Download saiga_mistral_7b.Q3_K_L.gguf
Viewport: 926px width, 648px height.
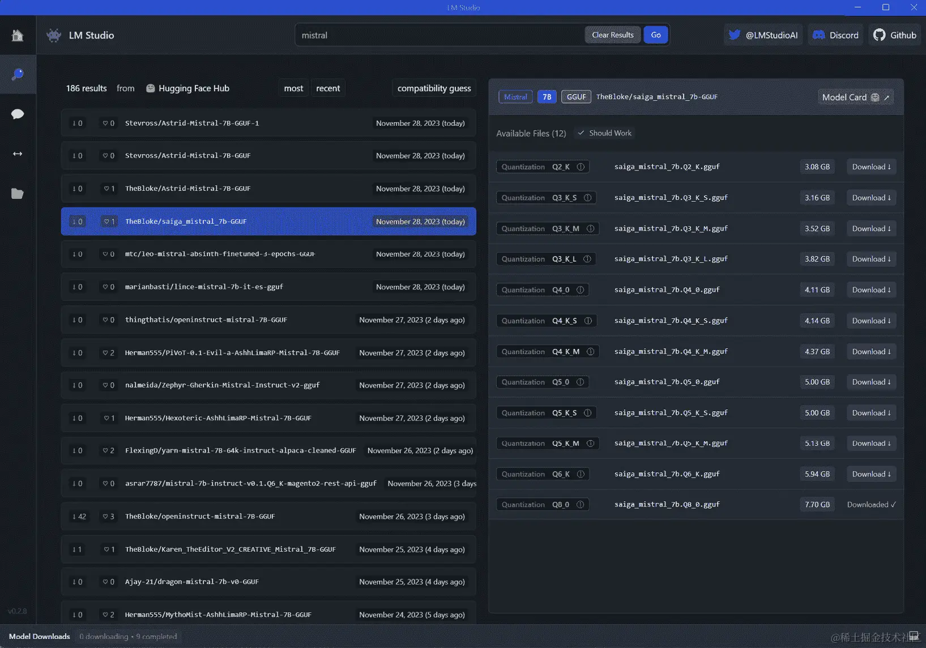point(872,259)
